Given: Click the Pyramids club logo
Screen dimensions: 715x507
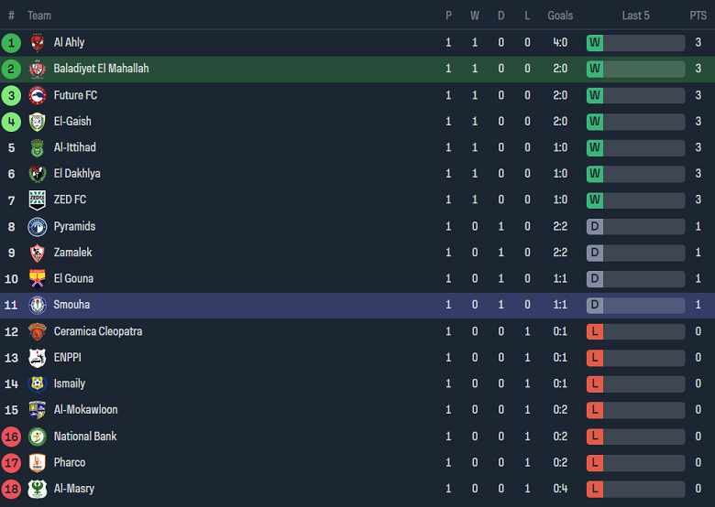Looking at the screenshot, I should tap(38, 227).
